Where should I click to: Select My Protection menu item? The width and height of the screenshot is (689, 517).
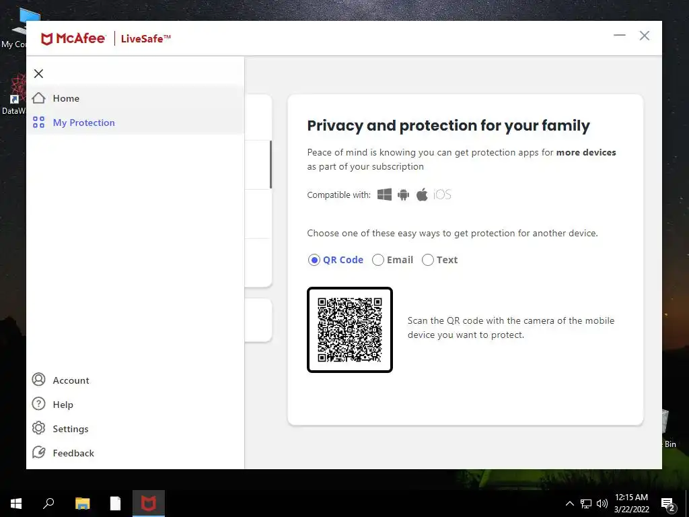click(135, 123)
